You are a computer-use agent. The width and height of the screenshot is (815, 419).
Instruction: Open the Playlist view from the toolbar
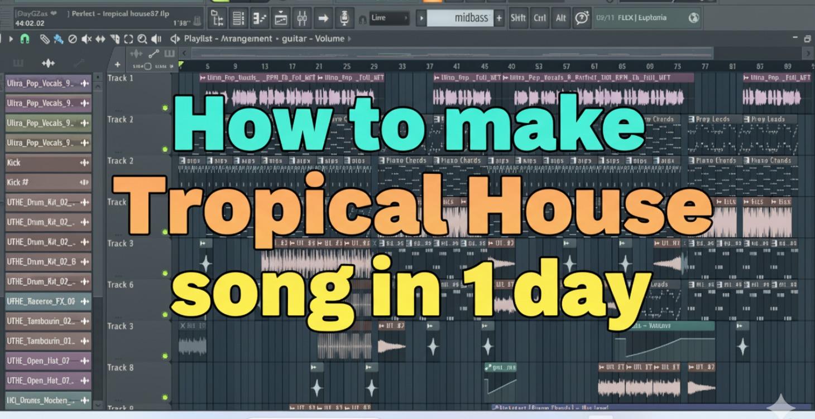(216, 18)
